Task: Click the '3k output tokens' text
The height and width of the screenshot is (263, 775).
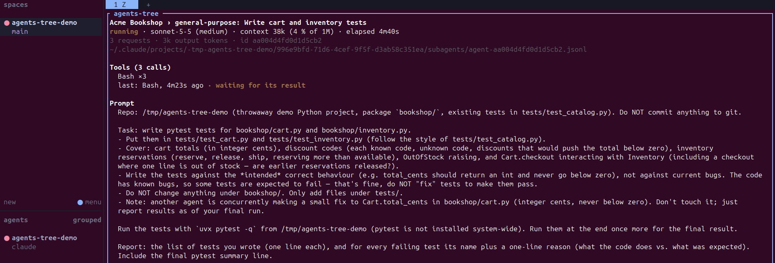Action: tap(195, 41)
